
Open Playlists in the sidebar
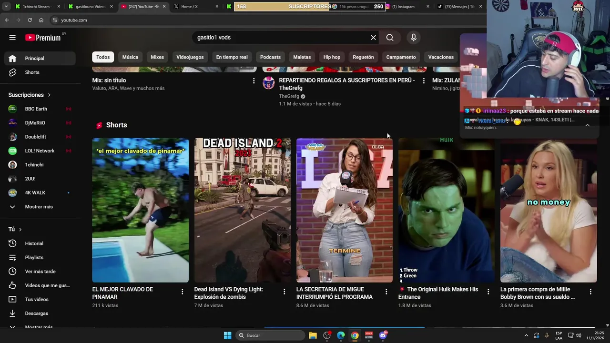[x=40, y=257]
